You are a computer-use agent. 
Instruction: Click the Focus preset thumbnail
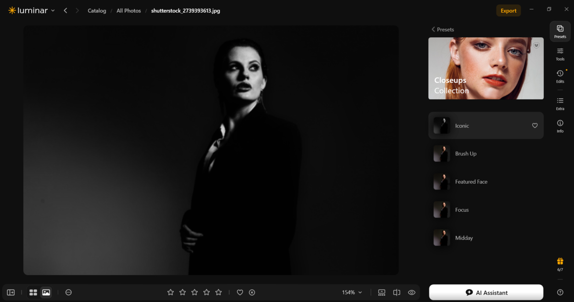coord(442,210)
